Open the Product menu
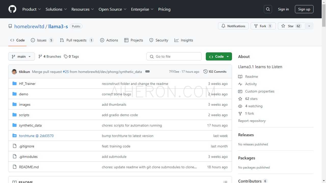This screenshot has width=326, height=183. [x=32, y=9]
